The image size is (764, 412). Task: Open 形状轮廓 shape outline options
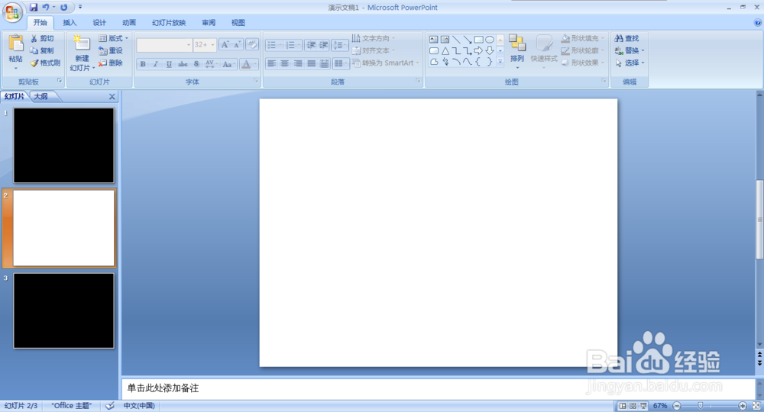click(x=583, y=50)
